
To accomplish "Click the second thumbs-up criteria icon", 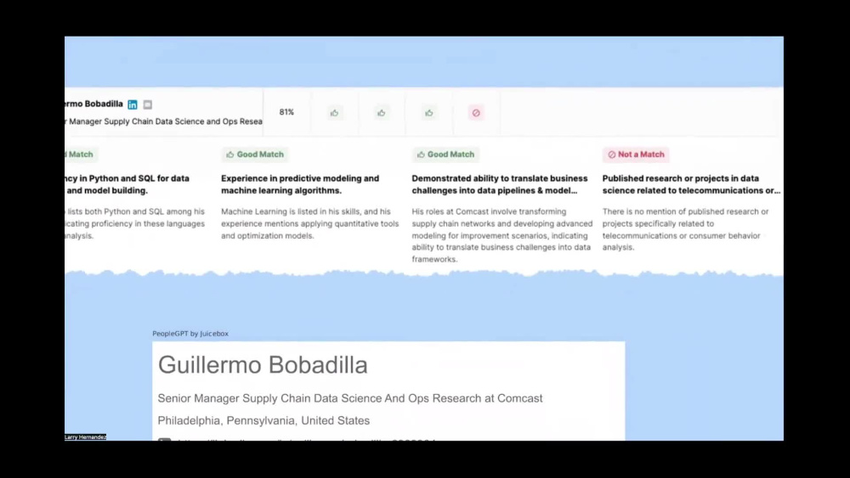I will pos(382,113).
